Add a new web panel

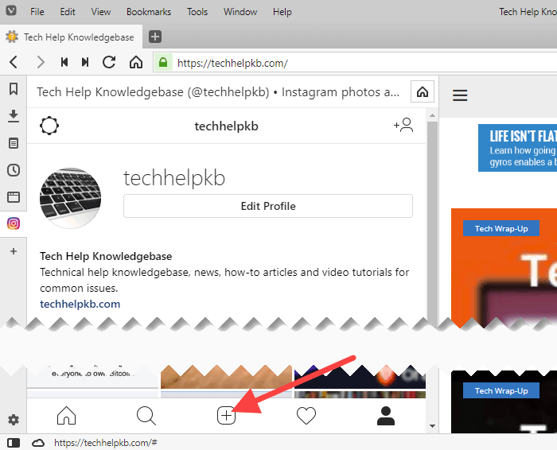14,251
